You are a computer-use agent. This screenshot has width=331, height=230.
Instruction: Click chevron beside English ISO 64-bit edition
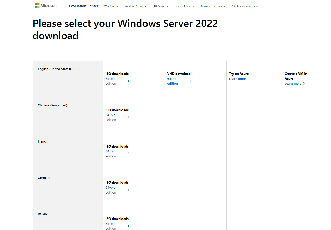(x=128, y=81)
